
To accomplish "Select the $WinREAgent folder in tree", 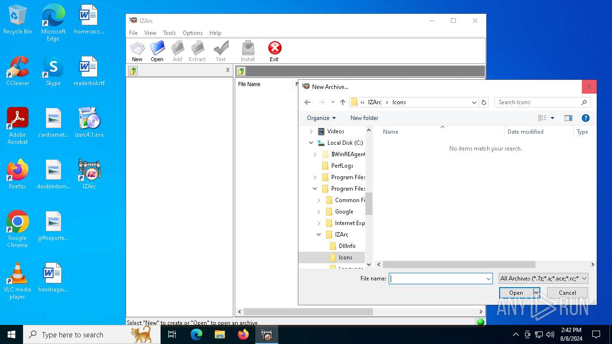I will [x=348, y=154].
